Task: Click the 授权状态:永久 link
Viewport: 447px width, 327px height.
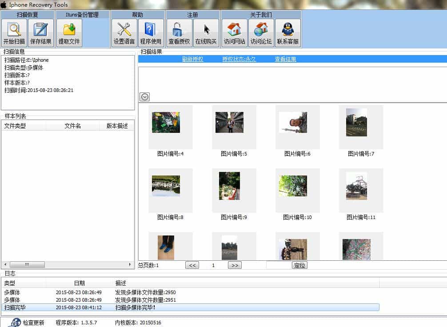Action: (x=239, y=59)
